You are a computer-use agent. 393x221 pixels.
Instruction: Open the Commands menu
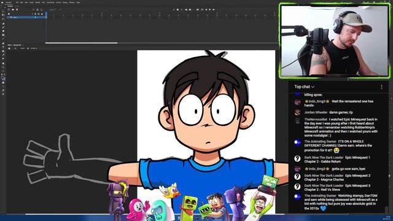pos(50,2)
